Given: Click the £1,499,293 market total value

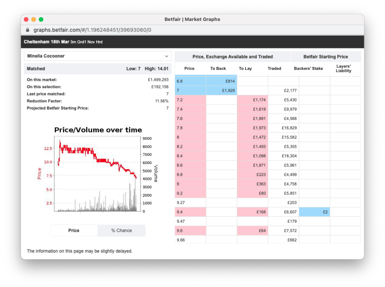Looking at the screenshot, I should [158, 80].
